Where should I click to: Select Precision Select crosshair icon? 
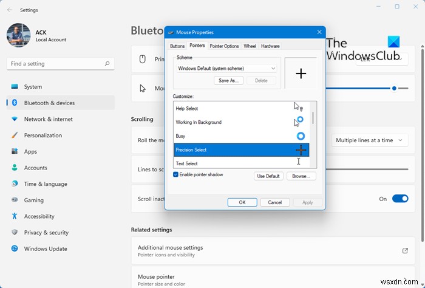tap(301, 150)
